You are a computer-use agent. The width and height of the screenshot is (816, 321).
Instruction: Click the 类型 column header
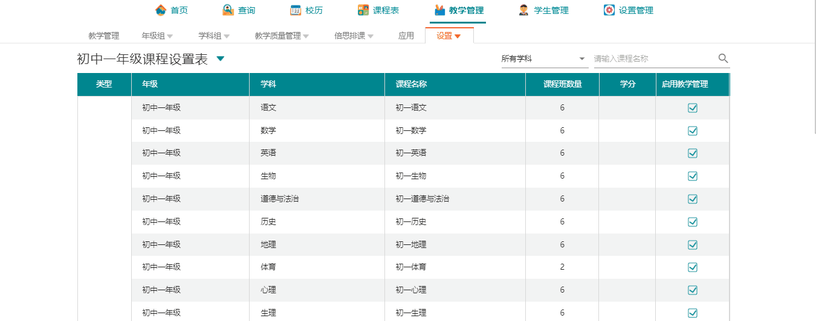click(104, 84)
